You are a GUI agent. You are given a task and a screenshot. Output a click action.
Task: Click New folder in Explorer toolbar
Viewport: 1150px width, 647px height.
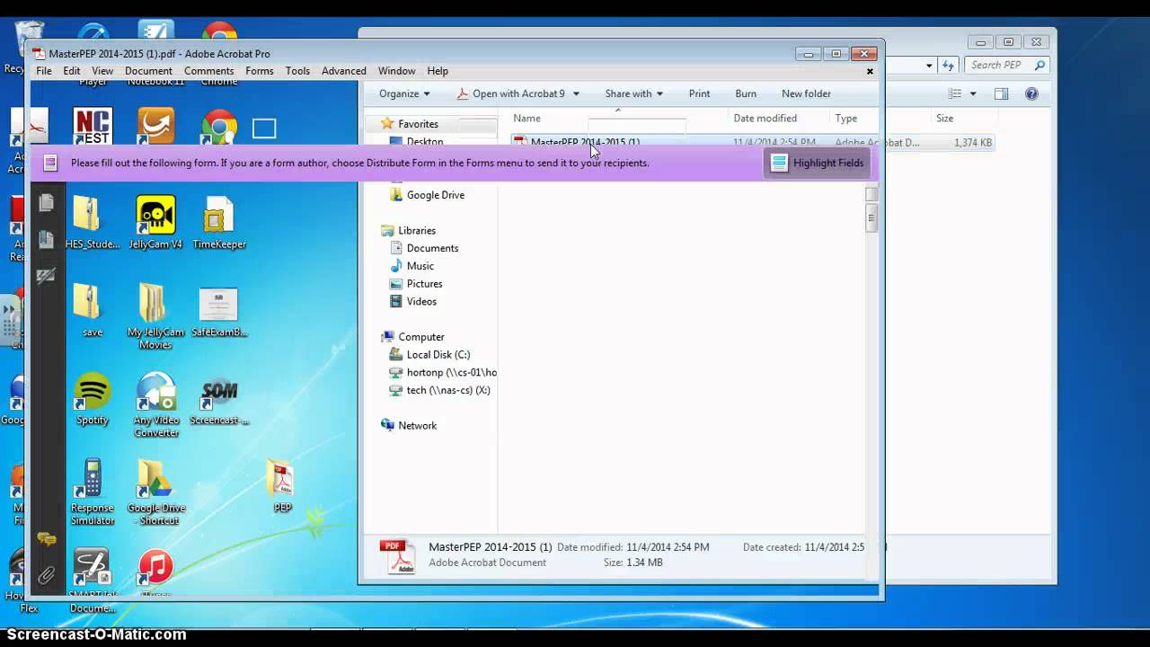(x=806, y=93)
